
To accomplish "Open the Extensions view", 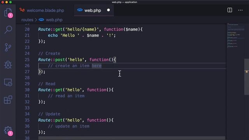I will [8, 100].
